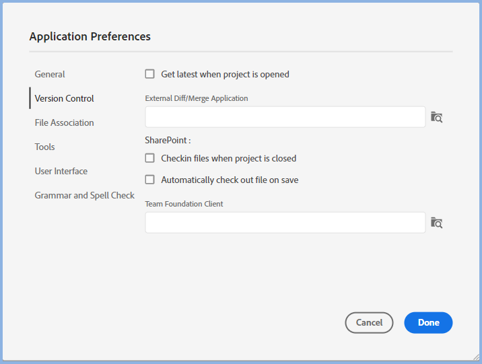Click inside the Team Foundation Client text field

[x=285, y=223]
